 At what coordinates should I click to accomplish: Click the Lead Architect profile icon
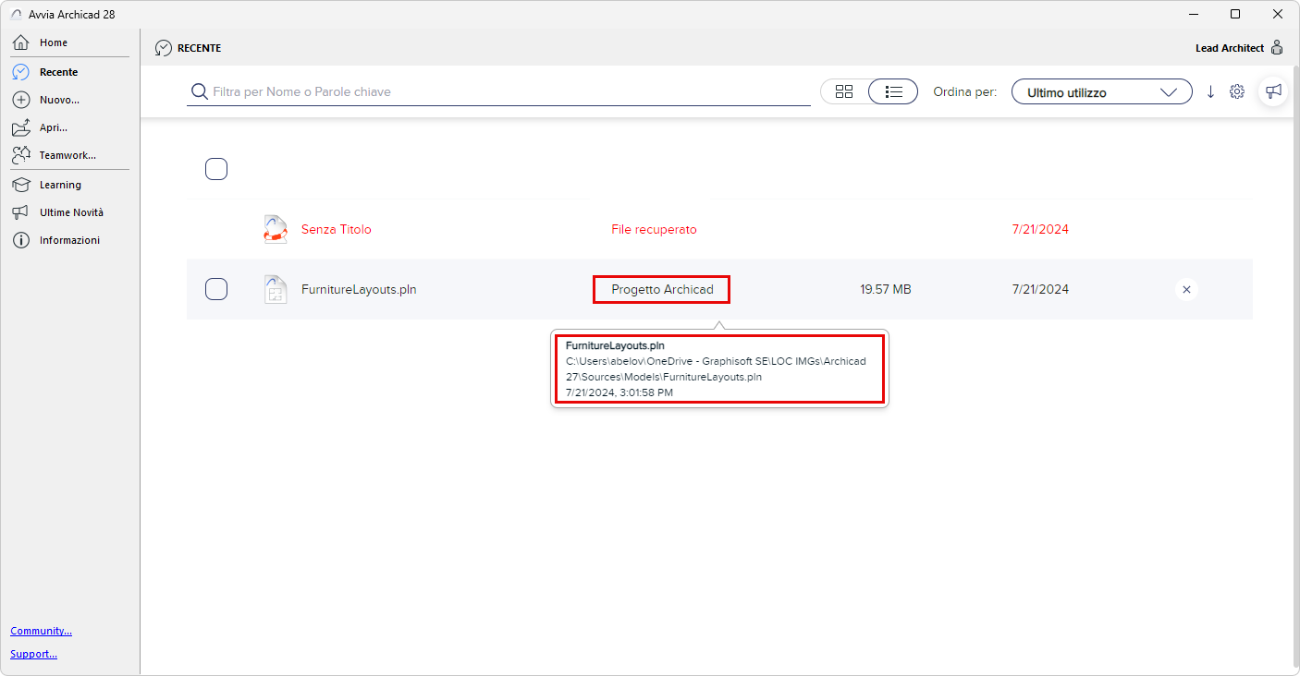click(x=1277, y=47)
